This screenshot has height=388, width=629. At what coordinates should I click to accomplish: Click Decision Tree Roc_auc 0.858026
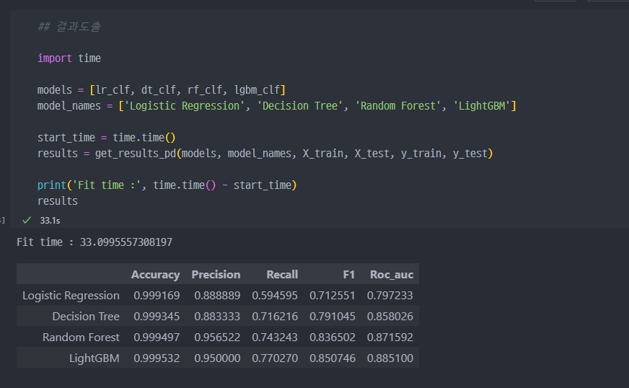point(390,317)
